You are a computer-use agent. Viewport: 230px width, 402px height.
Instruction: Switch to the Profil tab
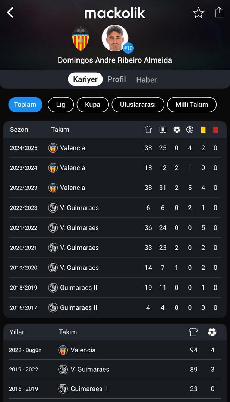coord(117,79)
